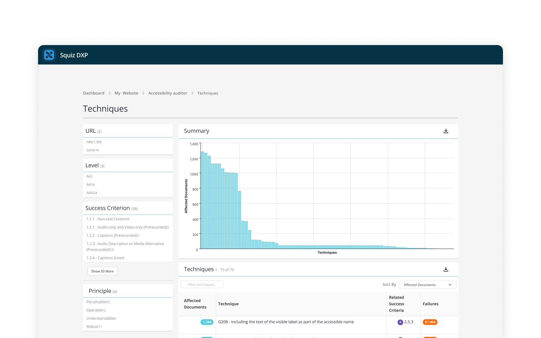Screen dimensions: 541x338
Task: Click the level A badge beside 2.5.3
Action: (x=400, y=322)
